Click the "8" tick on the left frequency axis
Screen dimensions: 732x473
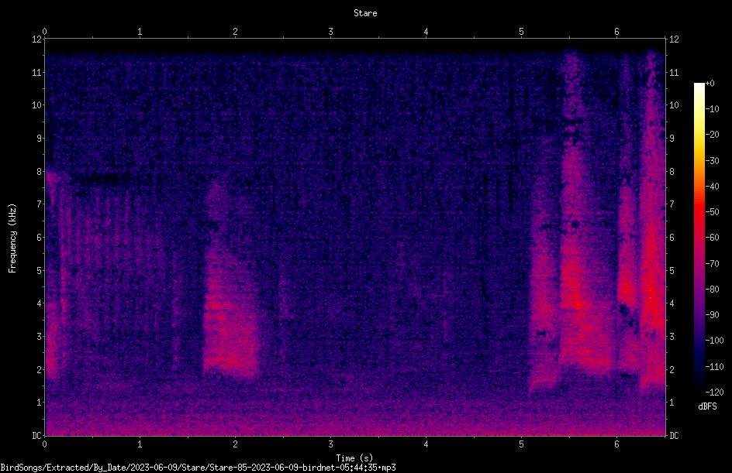pyautogui.click(x=39, y=172)
